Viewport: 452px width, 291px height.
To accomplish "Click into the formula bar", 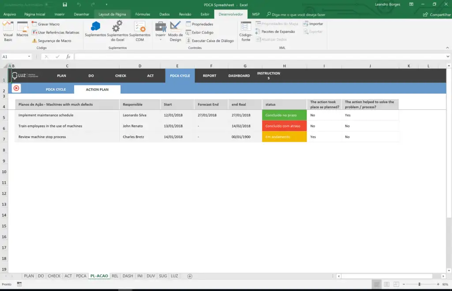I will point(260,56).
